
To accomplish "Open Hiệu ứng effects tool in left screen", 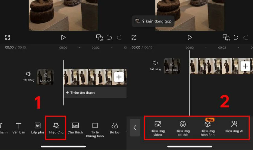I will 56,128.
